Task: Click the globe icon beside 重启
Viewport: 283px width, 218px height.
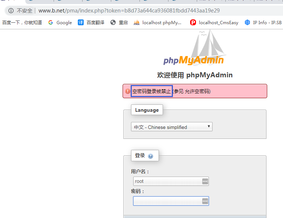Action: pos(113,22)
